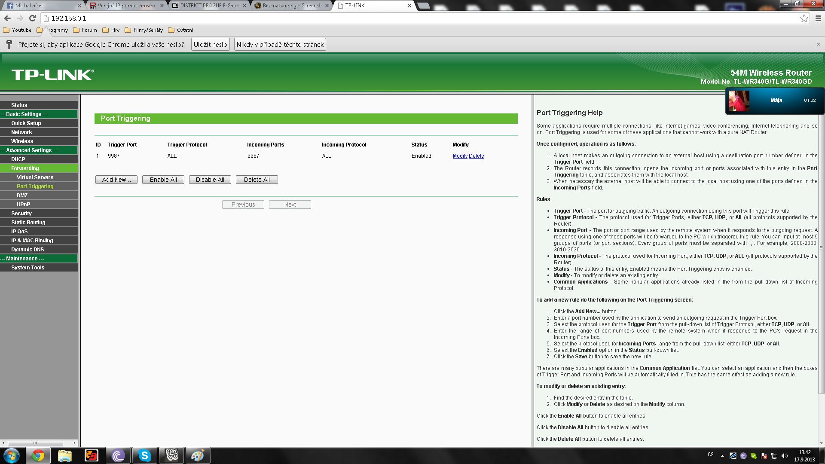825x464 pixels.
Task: Bookmark this page with the star icon
Action: [804, 18]
